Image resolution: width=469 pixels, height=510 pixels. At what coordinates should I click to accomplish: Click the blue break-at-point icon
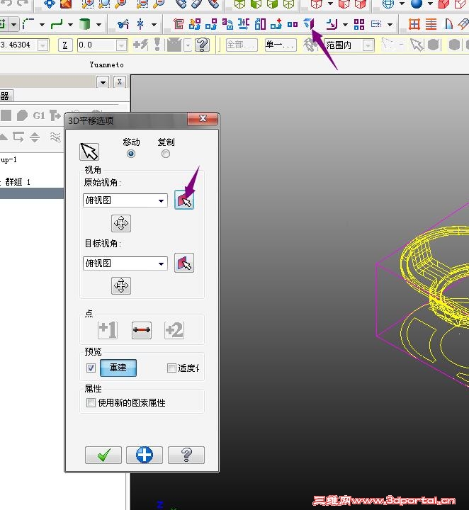140,24
